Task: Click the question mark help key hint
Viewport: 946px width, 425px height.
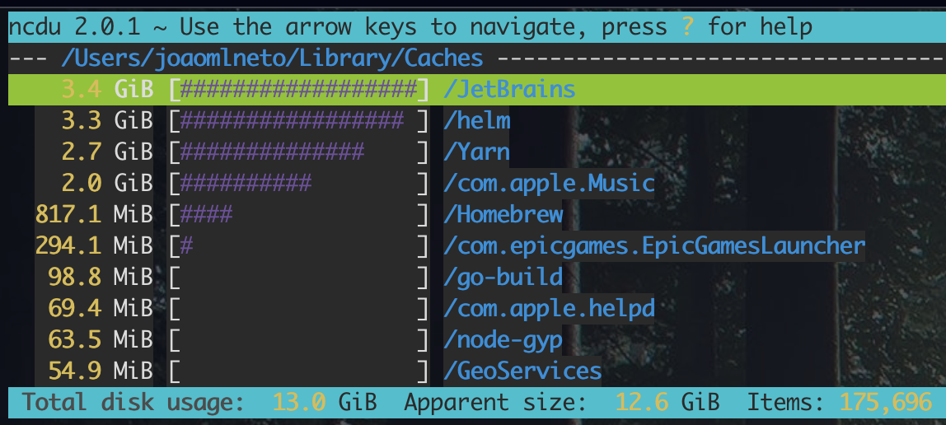Action: point(688,27)
